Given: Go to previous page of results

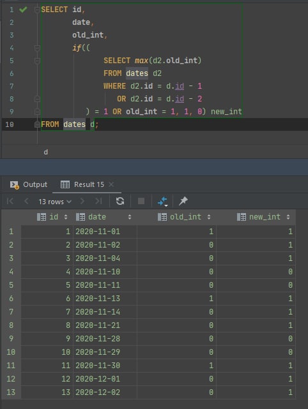Looking at the screenshot, I should pyautogui.click(x=26, y=201).
